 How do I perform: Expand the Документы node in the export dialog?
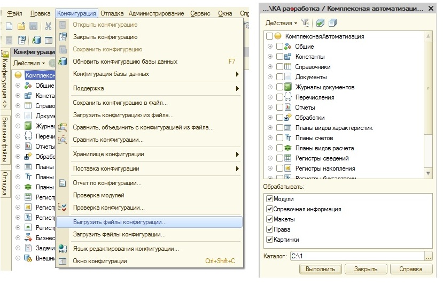[270, 77]
